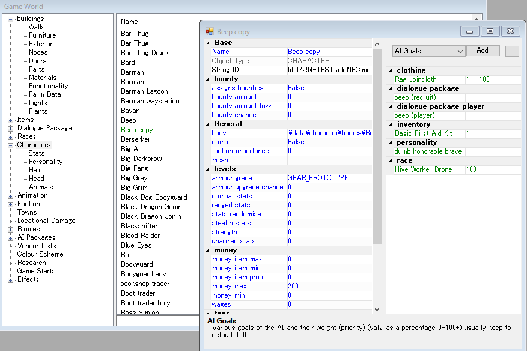Viewport: 527px width, 351px height.
Task: Collapse the clothing list section
Action: pyautogui.click(x=390, y=70)
